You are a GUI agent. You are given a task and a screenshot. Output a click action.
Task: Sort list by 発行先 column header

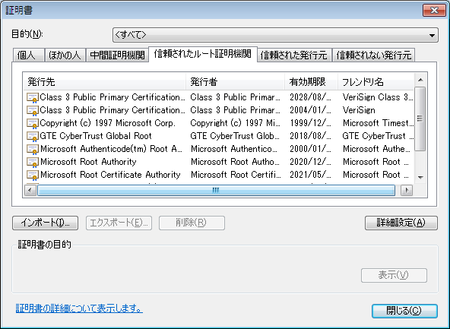pyautogui.click(x=105, y=82)
